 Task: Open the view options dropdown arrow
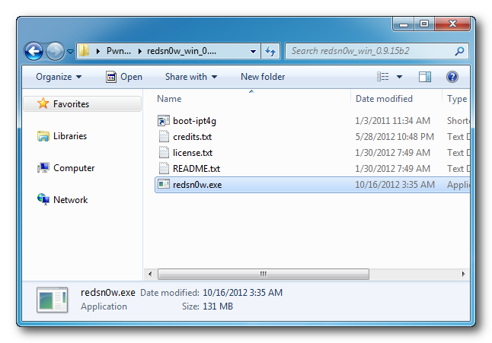399,77
